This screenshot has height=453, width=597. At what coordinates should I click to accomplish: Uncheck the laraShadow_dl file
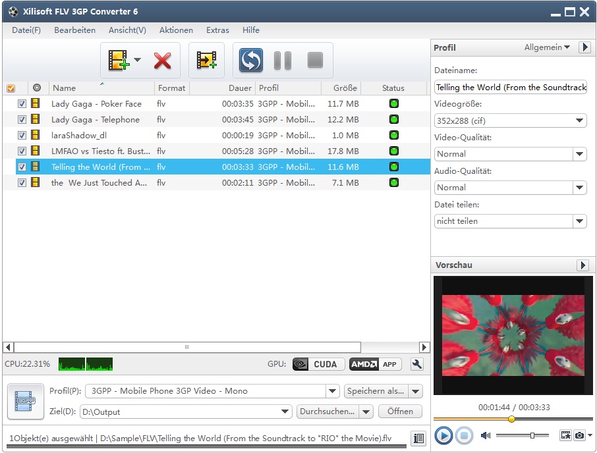tap(22, 135)
